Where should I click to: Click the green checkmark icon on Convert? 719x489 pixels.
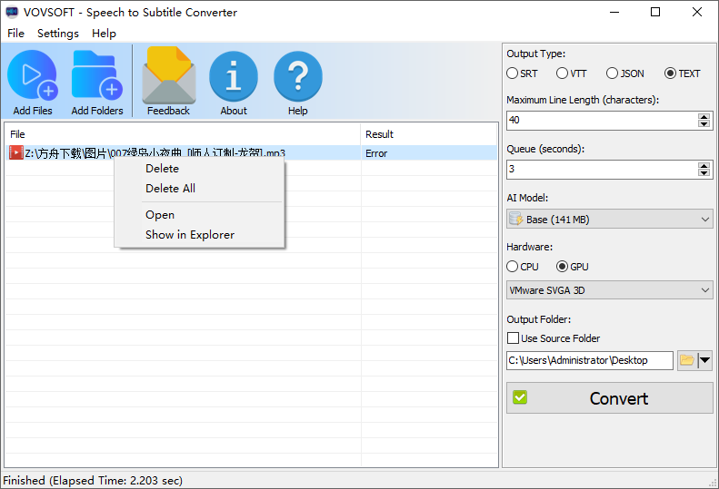click(520, 397)
